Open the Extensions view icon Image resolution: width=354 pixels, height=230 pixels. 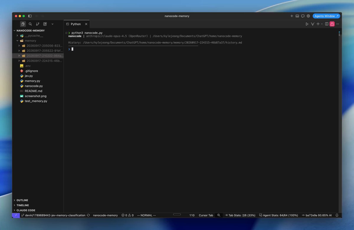tap(45, 24)
